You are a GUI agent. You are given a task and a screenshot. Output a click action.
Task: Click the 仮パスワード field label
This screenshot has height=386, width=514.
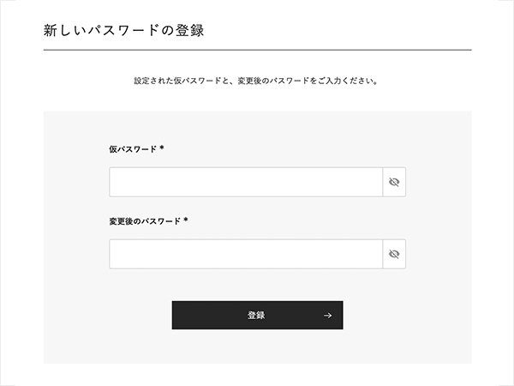tap(133, 148)
